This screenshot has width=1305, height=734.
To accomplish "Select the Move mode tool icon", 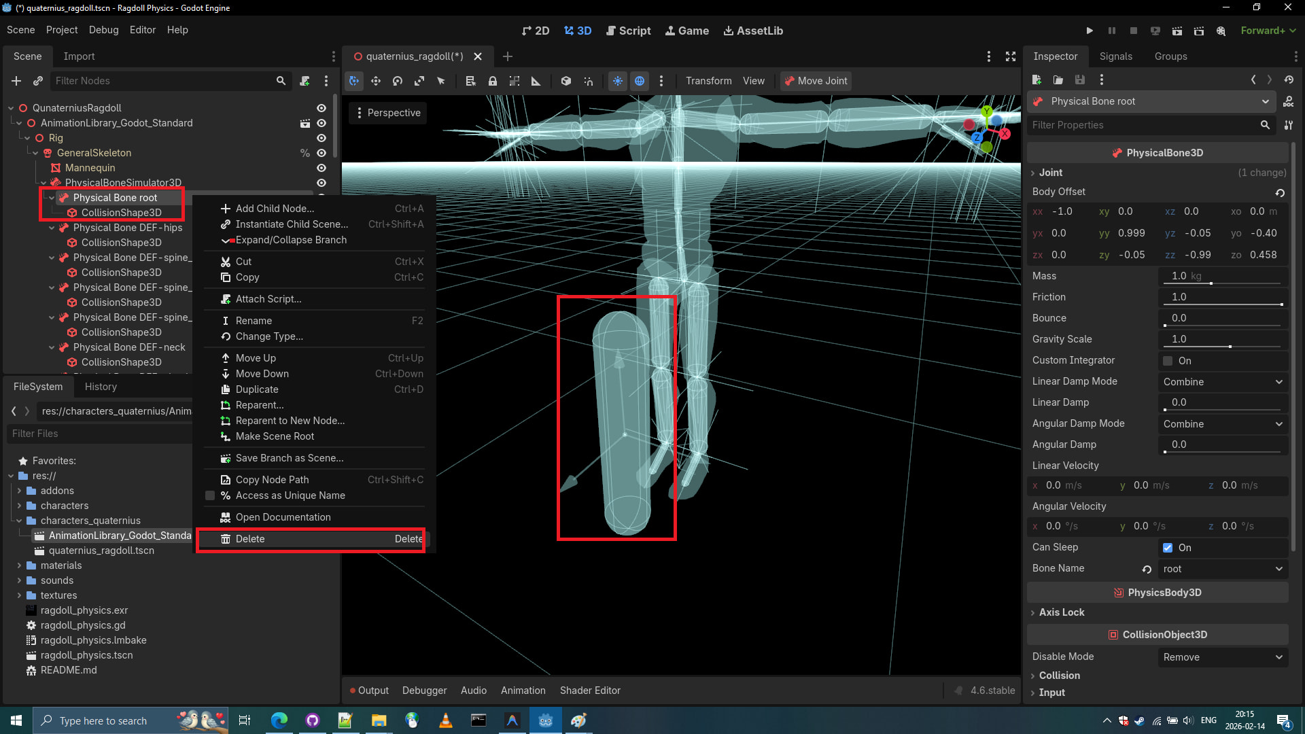I will pos(376,81).
